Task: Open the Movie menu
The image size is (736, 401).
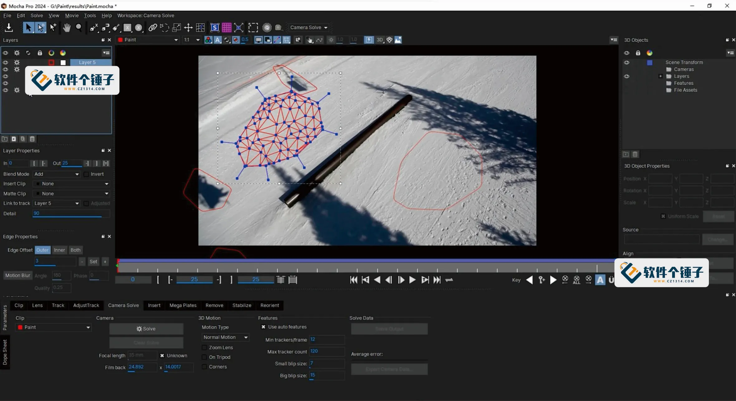Action: (72, 15)
